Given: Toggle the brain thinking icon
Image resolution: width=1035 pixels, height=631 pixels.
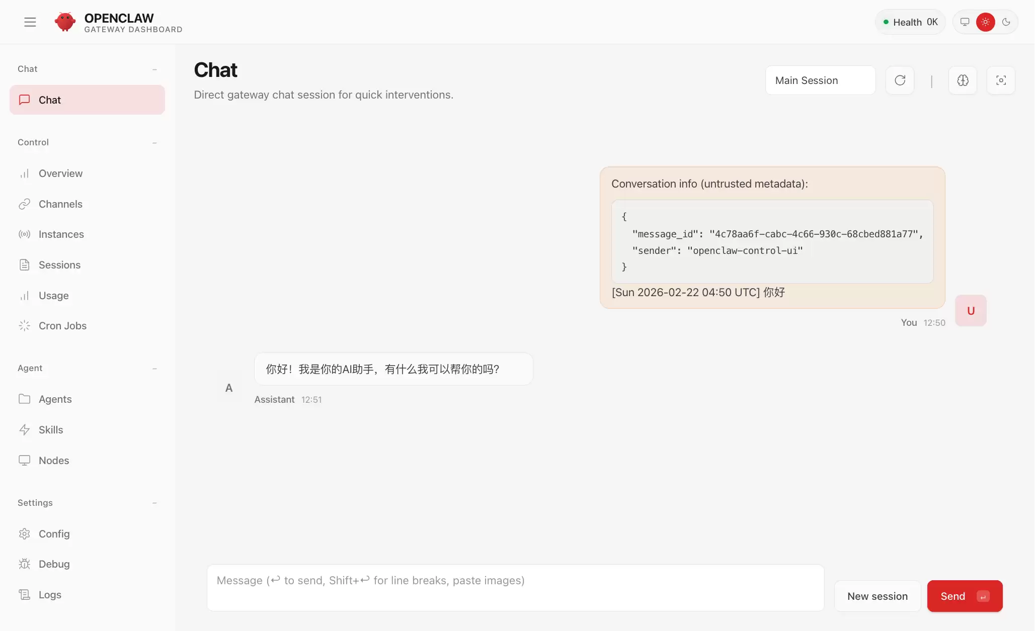Looking at the screenshot, I should [963, 80].
